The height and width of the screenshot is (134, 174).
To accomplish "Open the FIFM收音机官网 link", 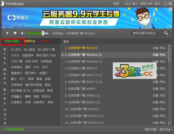I will (x=13, y=130).
